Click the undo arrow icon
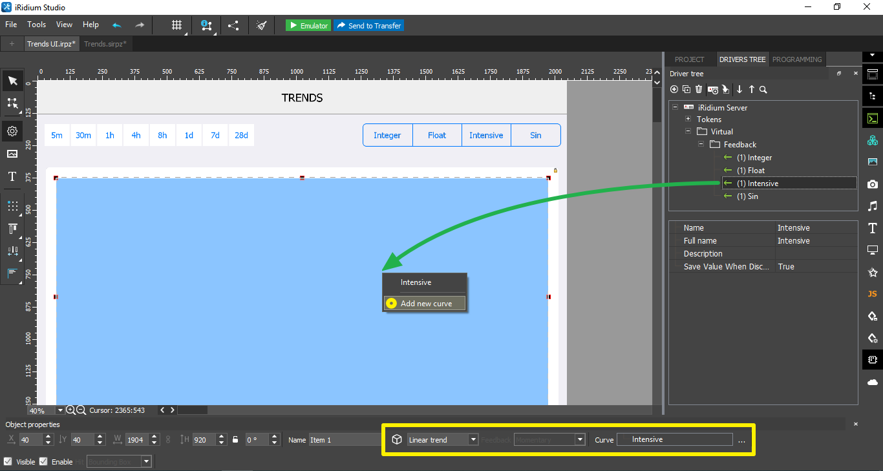The width and height of the screenshot is (883, 471). coord(117,25)
